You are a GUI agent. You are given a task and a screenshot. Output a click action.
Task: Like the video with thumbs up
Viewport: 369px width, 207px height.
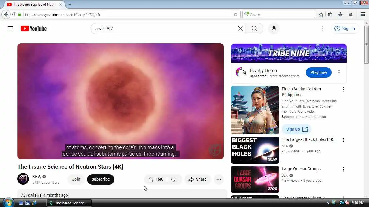click(155, 179)
